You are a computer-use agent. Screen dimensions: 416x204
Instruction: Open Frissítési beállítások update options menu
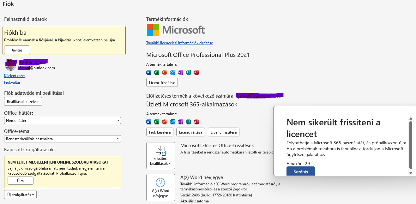tap(160, 156)
